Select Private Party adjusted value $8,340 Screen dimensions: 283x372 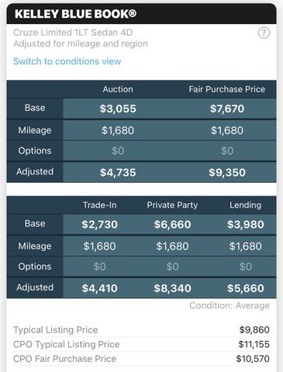[172, 288]
